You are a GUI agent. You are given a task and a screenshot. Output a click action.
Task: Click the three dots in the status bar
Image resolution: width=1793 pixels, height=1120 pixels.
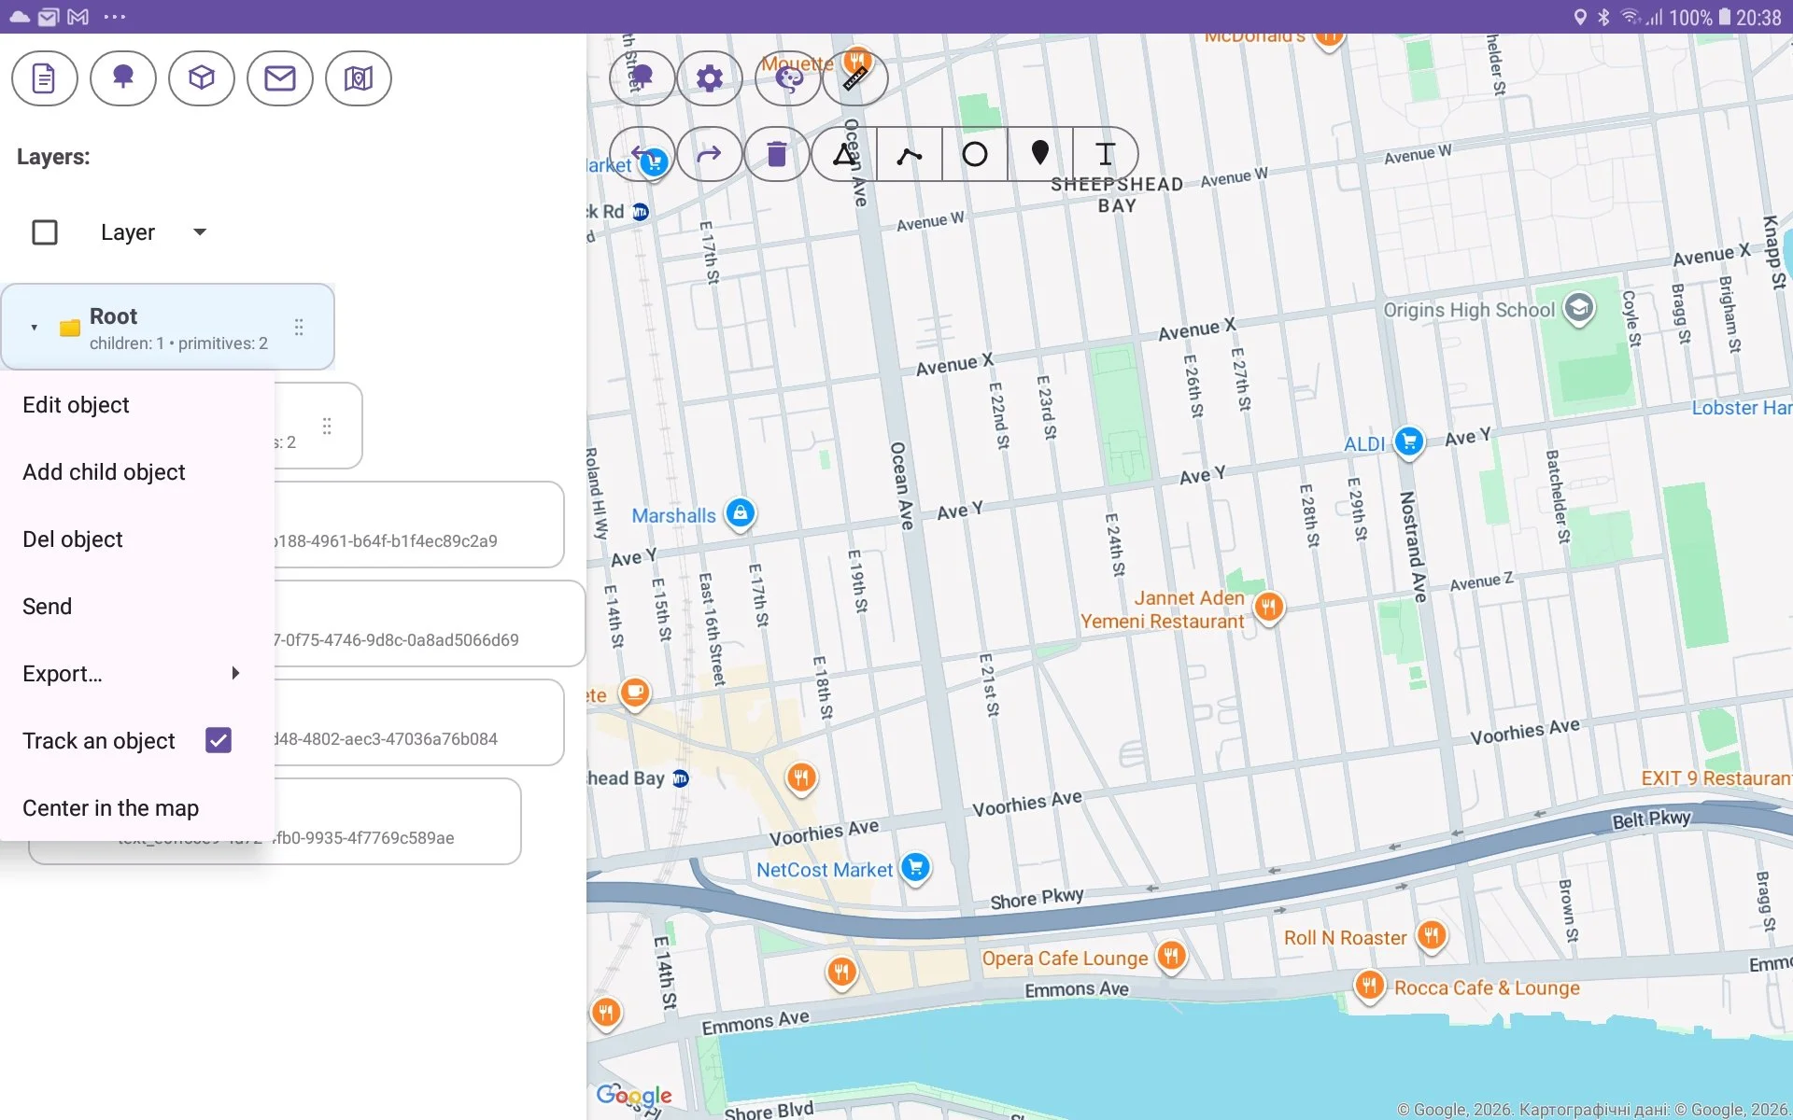(115, 17)
